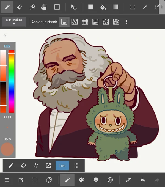This screenshot has height=187, width=165.
Task: Select the Brush tool in top toolbar
Action: [x=7, y=7]
